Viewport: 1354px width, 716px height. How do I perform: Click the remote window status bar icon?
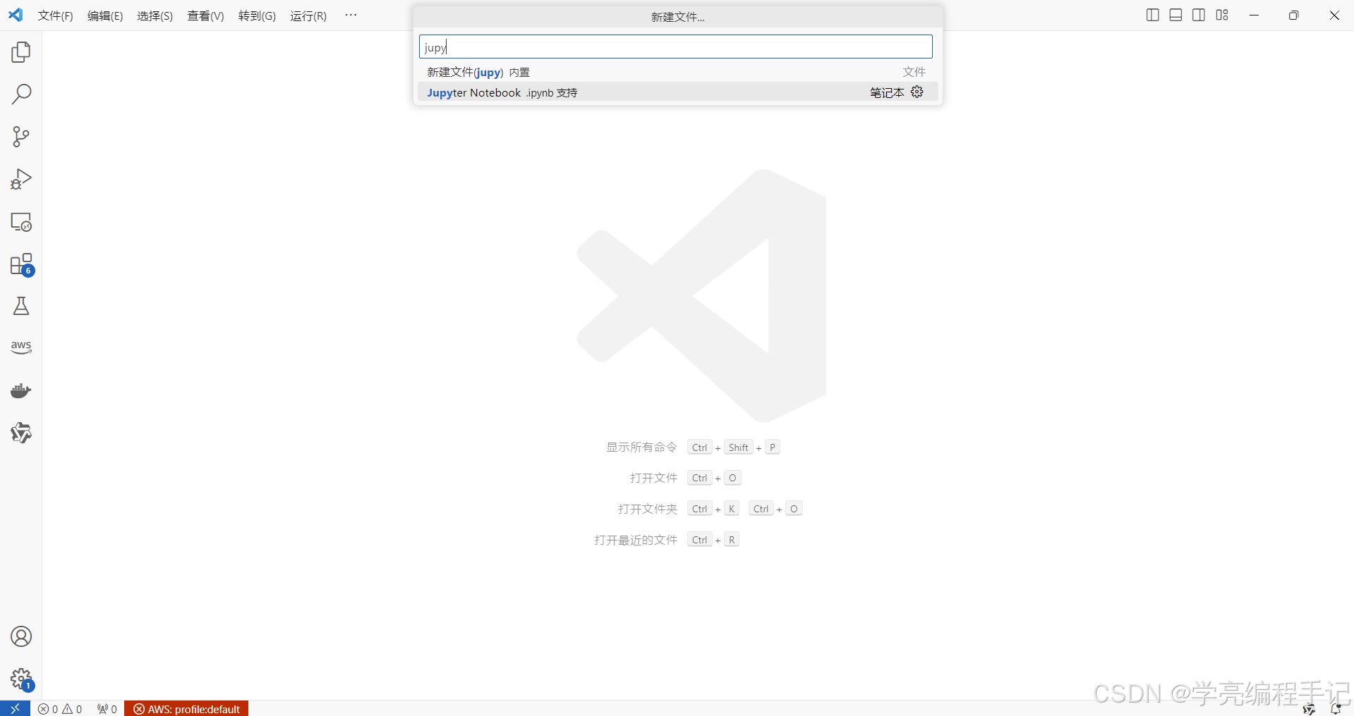tap(15, 708)
